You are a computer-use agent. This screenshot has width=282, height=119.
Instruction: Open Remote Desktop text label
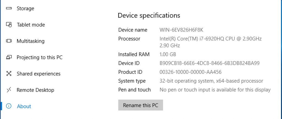(36, 90)
